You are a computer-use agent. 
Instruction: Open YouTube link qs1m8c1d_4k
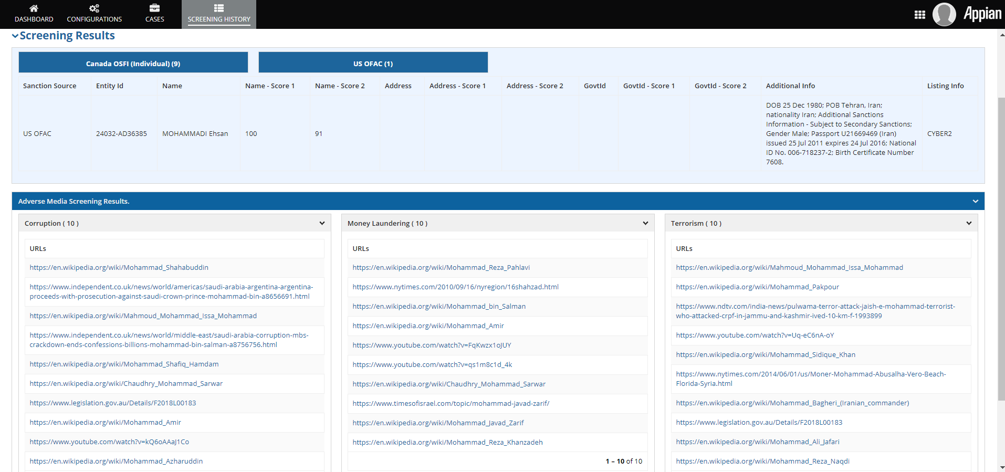click(432, 364)
